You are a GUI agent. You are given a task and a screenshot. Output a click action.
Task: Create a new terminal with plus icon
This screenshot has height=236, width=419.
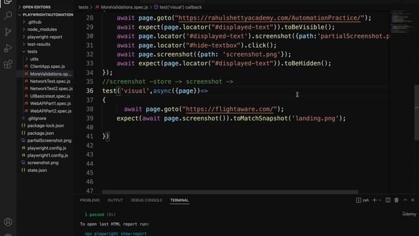[x=374, y=200]
